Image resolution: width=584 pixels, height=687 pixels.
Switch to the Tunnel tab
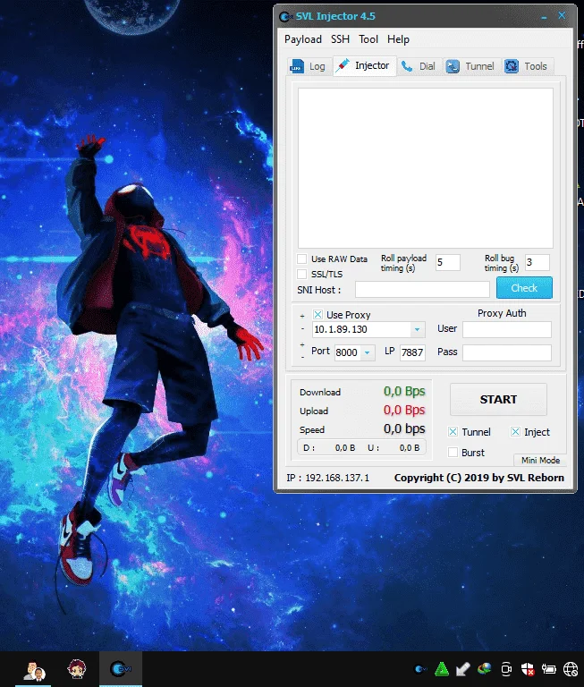pos(470,66)
